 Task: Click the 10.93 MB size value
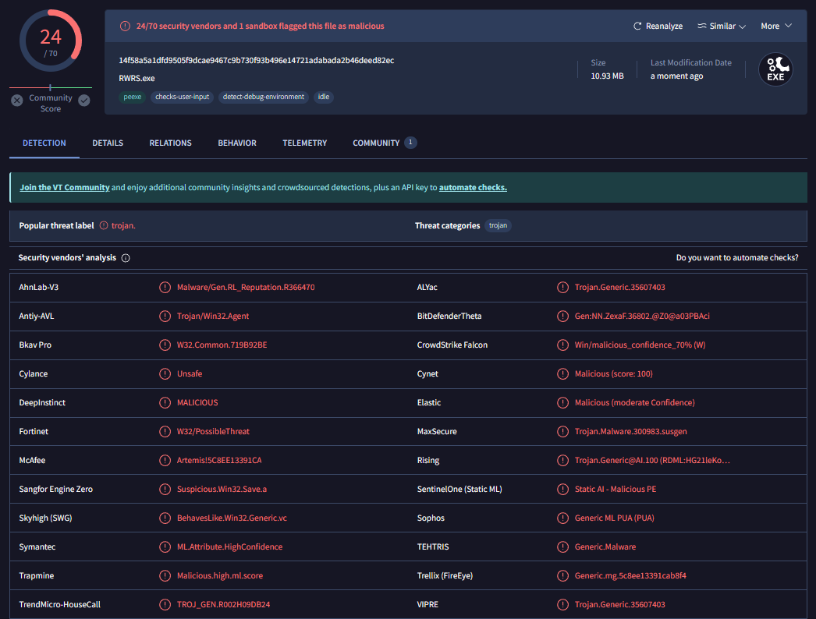607,76
